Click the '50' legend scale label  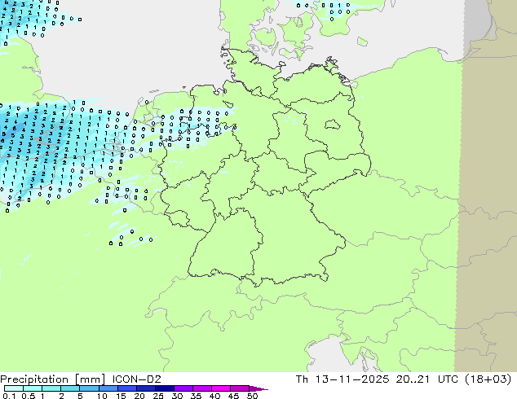click(252, 396)
